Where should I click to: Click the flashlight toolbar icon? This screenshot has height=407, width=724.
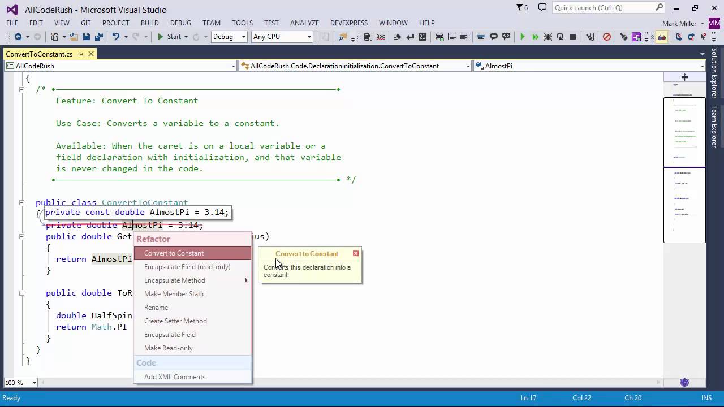click(624, 37)
